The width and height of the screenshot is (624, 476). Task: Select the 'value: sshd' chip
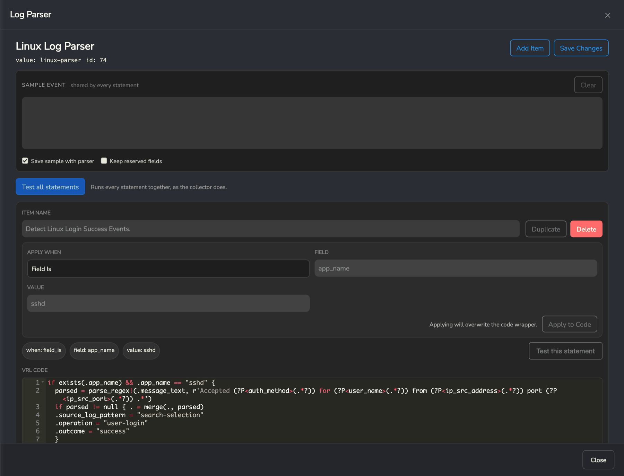coord(141,350)
